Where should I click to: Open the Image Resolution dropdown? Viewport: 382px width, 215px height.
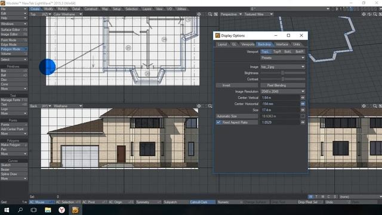(282, 91)
